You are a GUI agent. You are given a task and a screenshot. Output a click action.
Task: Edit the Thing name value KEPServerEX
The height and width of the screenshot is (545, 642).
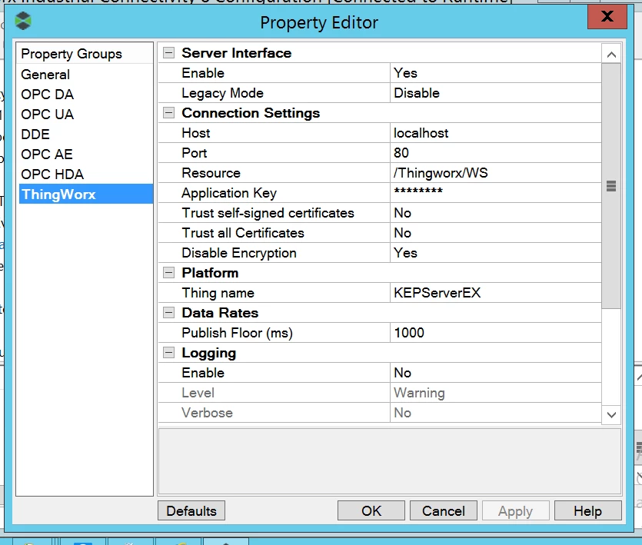point(495,293)
